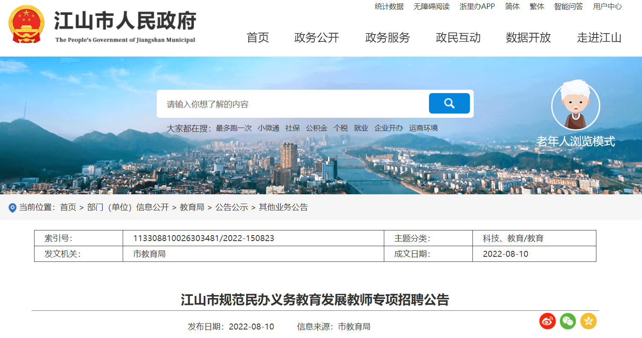Open the 走进江山 section

click(599, 37)
